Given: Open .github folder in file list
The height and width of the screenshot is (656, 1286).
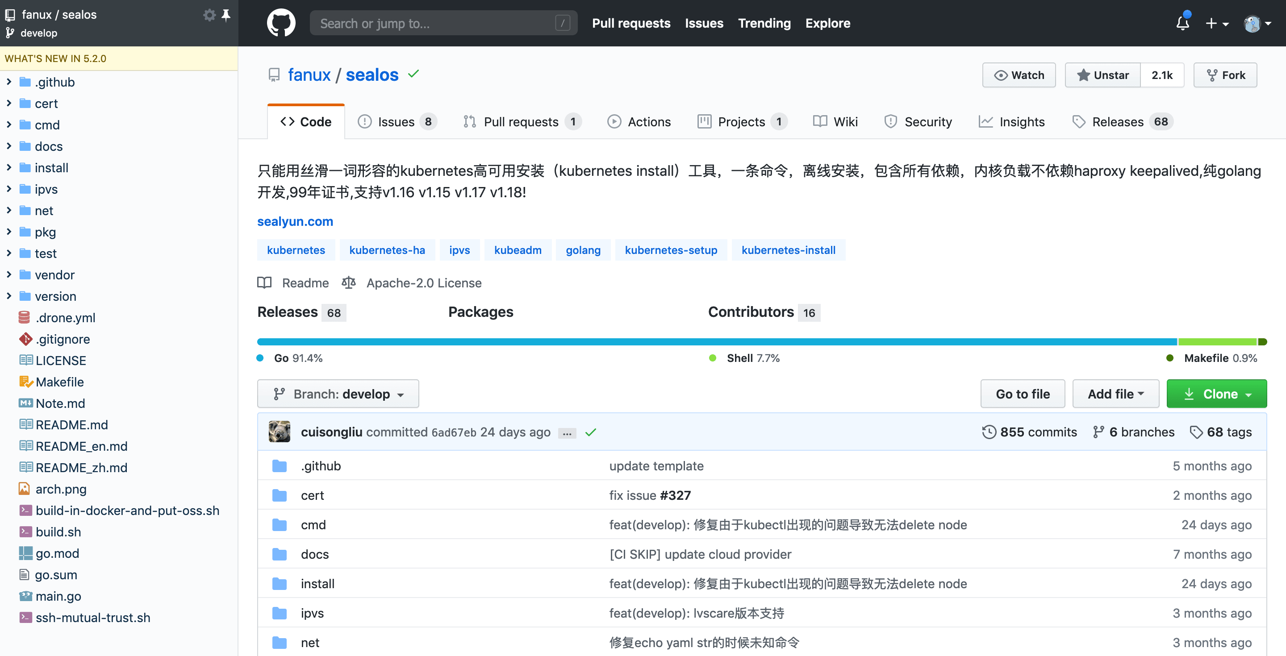Looking at the screenshot, I should point(321,465).
